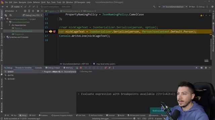215x120 pixels.
Task: Open the Refactor menu
Action: point(37,2)
